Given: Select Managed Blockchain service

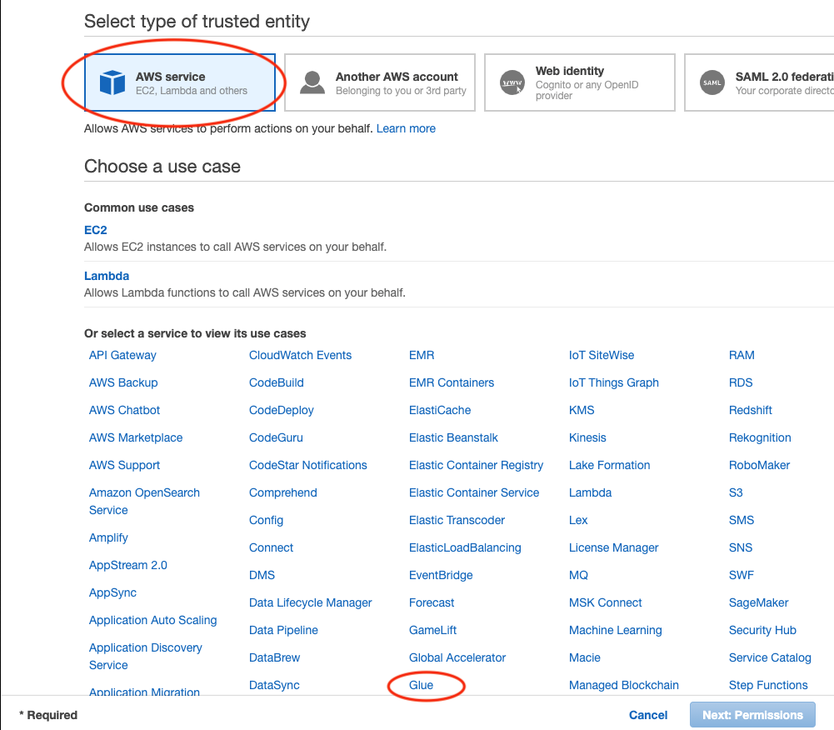Looking at the screenshot, I should tap(624, 685).
